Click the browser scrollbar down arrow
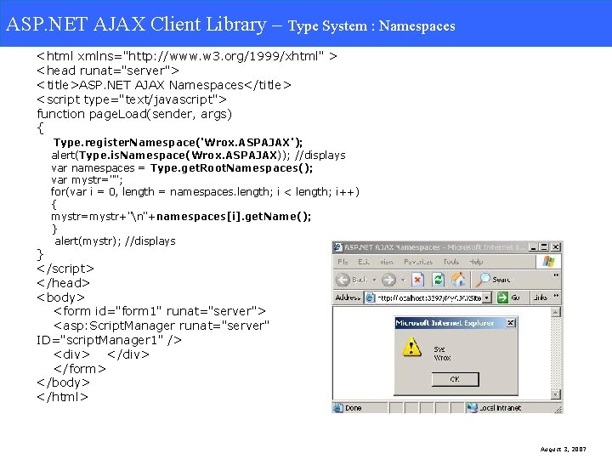 click(555, 394)
